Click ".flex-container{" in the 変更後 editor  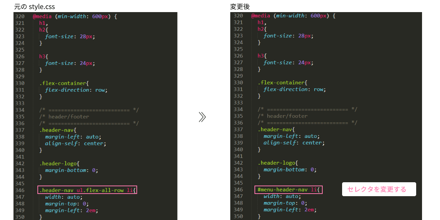pos(282,82)
